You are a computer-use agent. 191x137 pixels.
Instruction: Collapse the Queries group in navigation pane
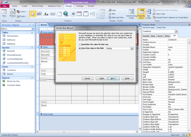(x=32, y=48)
